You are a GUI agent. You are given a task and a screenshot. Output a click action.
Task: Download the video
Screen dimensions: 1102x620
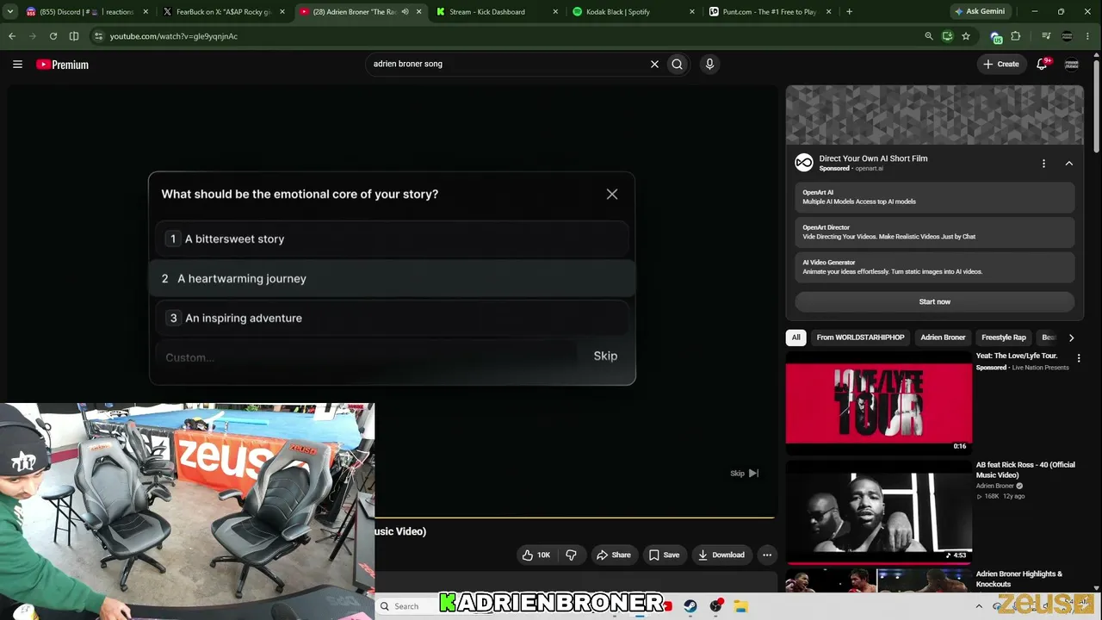[721, 555]
